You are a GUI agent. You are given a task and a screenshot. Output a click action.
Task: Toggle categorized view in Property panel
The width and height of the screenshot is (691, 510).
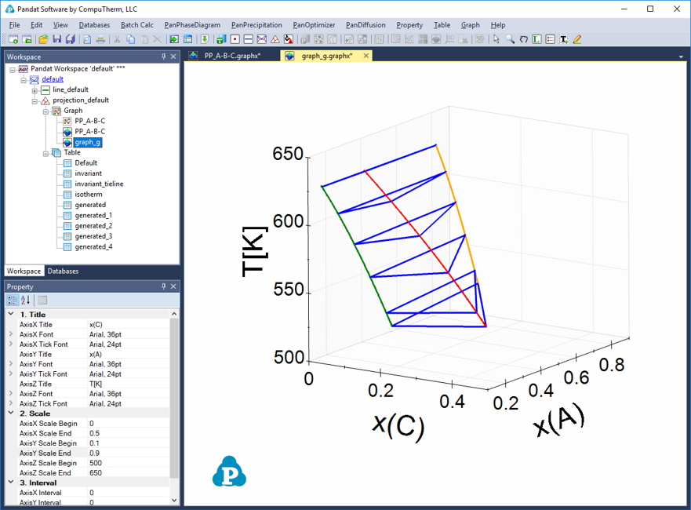[x=13, y=300]
